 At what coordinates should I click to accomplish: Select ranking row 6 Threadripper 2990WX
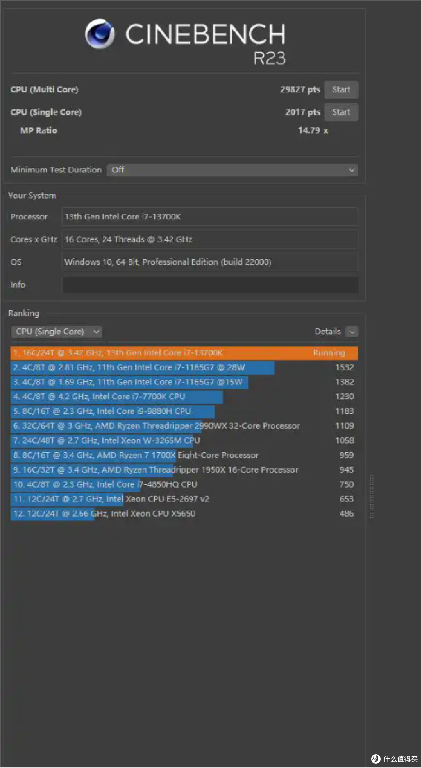tap(184, 426)
